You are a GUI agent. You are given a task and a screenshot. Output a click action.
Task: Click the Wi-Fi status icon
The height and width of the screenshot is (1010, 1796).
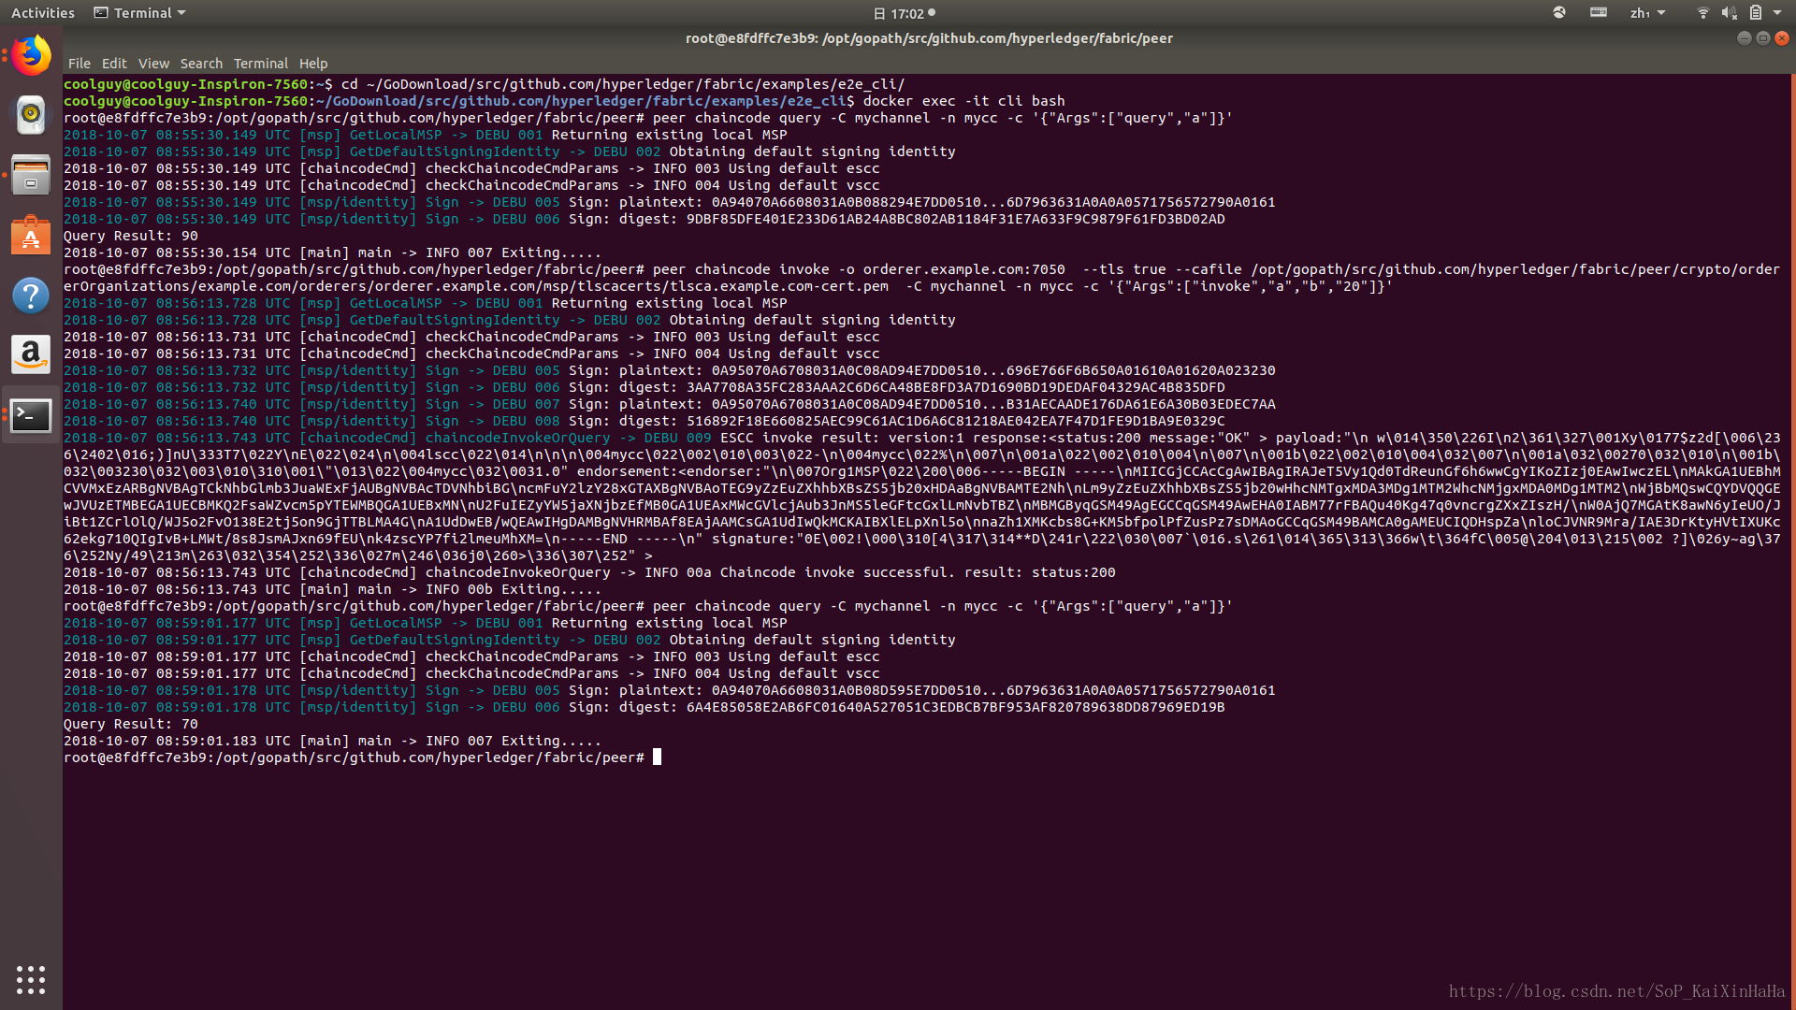[1702, 13]
